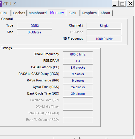Select the Mainboard tab
The height and width of the screenshot is (139, 135).
point(38,13)
